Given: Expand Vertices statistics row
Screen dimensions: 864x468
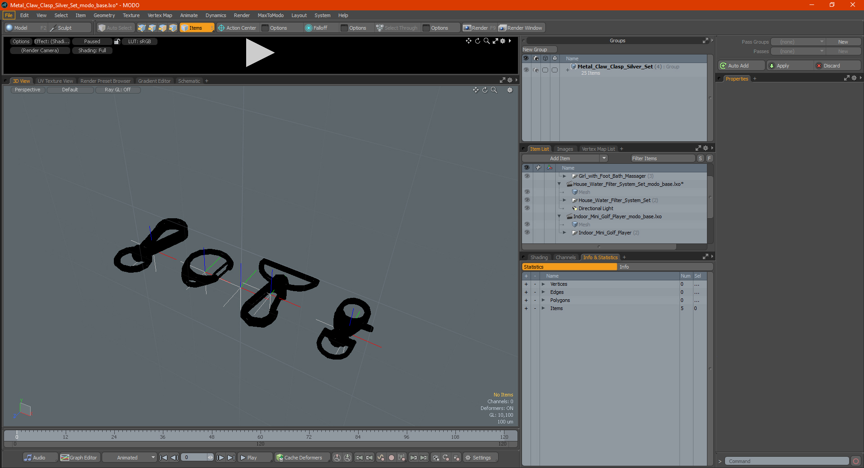Looking at the screenshot, I should point(543,284).
